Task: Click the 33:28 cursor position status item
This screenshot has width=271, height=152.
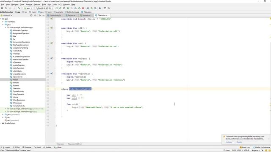Action: (x=234, y=150)
